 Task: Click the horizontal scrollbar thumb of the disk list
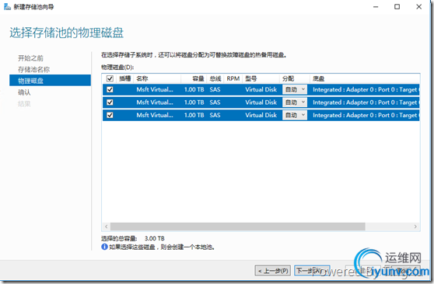[x=237, y=227]
